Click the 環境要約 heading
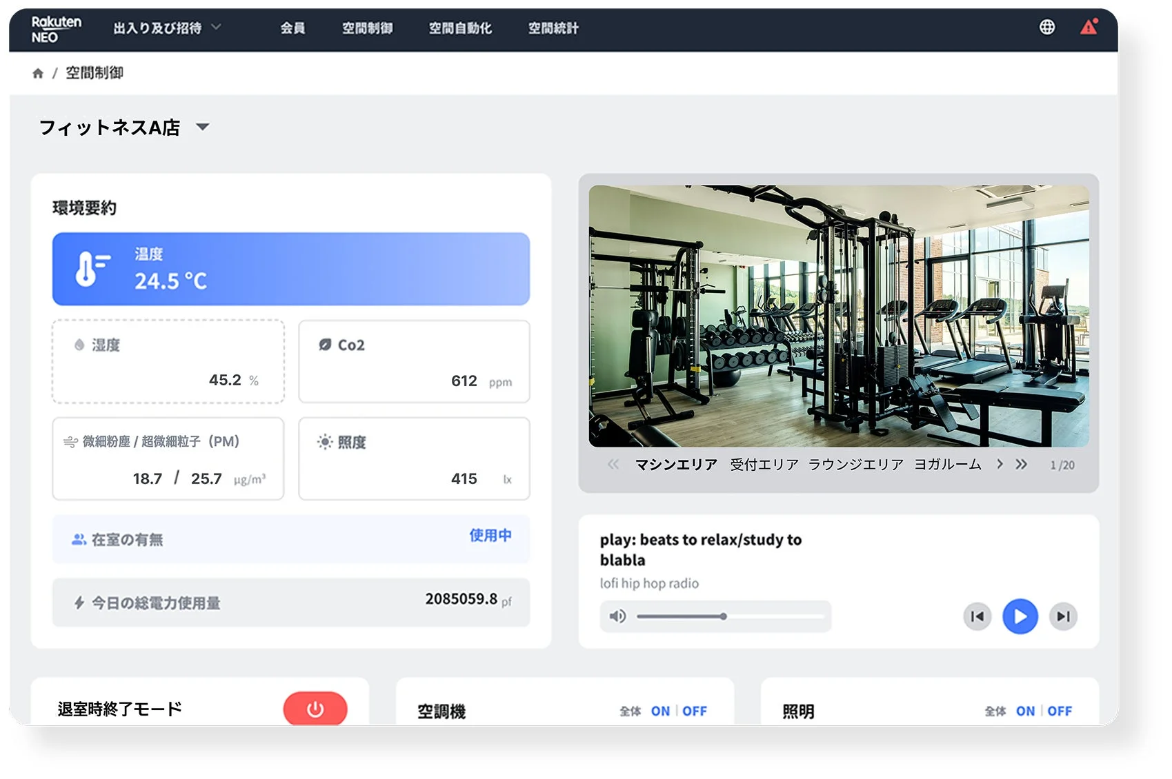The image size is (1172, 779). (x=84, y=208)
